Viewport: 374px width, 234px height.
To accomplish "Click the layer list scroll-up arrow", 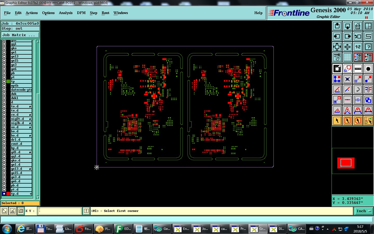I will (x=38, y=42).
